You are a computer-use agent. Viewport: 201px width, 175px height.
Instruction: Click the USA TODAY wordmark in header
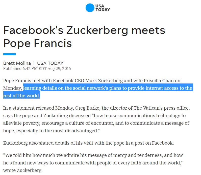103,8
